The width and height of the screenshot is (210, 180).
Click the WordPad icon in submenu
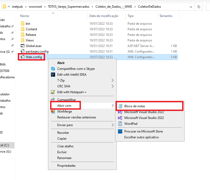[x=120, y=124]
